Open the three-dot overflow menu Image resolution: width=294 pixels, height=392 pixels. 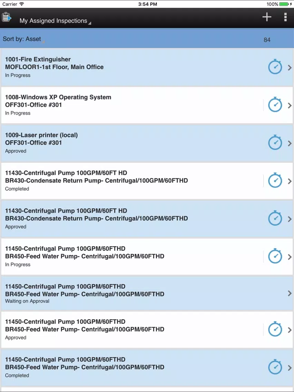pyautogui.click(x=285, y=17)
